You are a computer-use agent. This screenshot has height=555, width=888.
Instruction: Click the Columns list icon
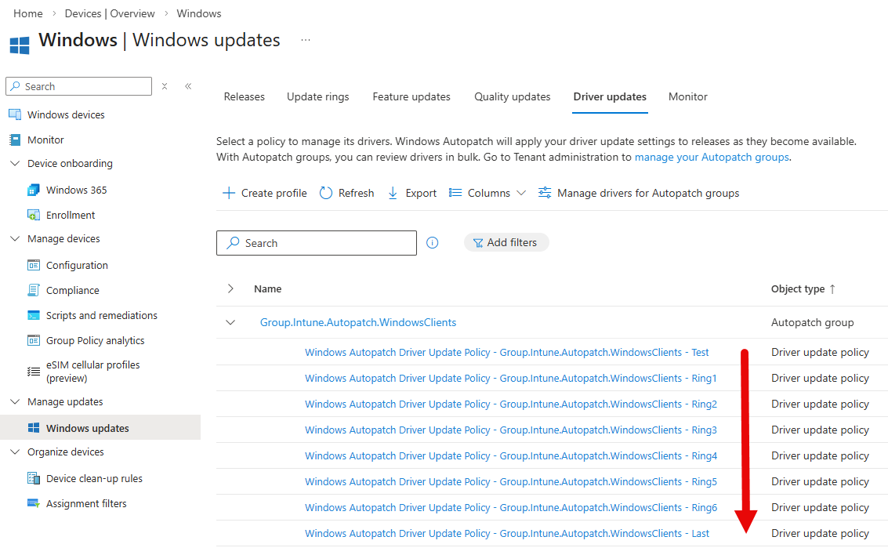(x=455, y=193)
